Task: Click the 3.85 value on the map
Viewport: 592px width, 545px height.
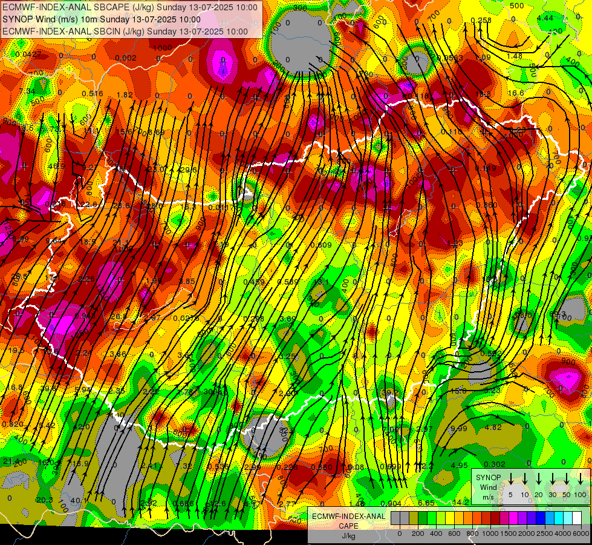Action: click(187, 282)
